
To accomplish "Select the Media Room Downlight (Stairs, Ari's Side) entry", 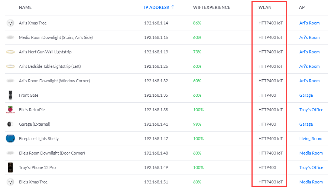I will [56, 37].
